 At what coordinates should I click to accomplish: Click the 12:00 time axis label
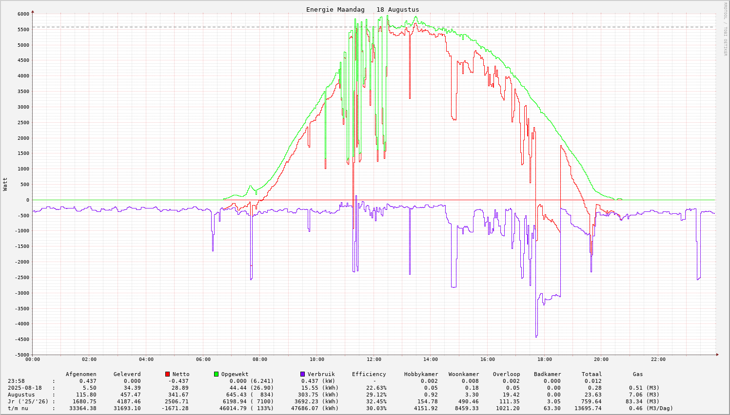pos(374,359)
